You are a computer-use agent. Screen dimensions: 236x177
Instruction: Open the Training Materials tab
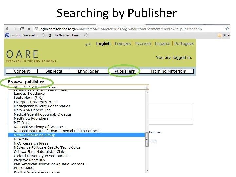point(168,71)
